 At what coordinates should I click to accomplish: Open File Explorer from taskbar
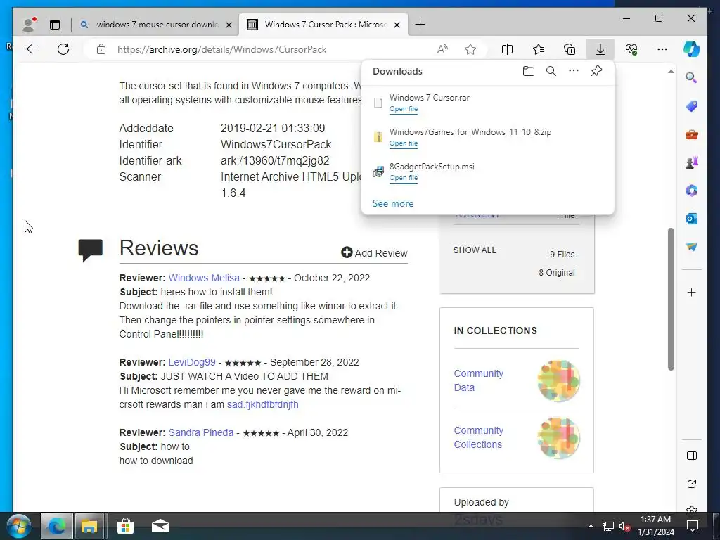[x=89, y=526]
